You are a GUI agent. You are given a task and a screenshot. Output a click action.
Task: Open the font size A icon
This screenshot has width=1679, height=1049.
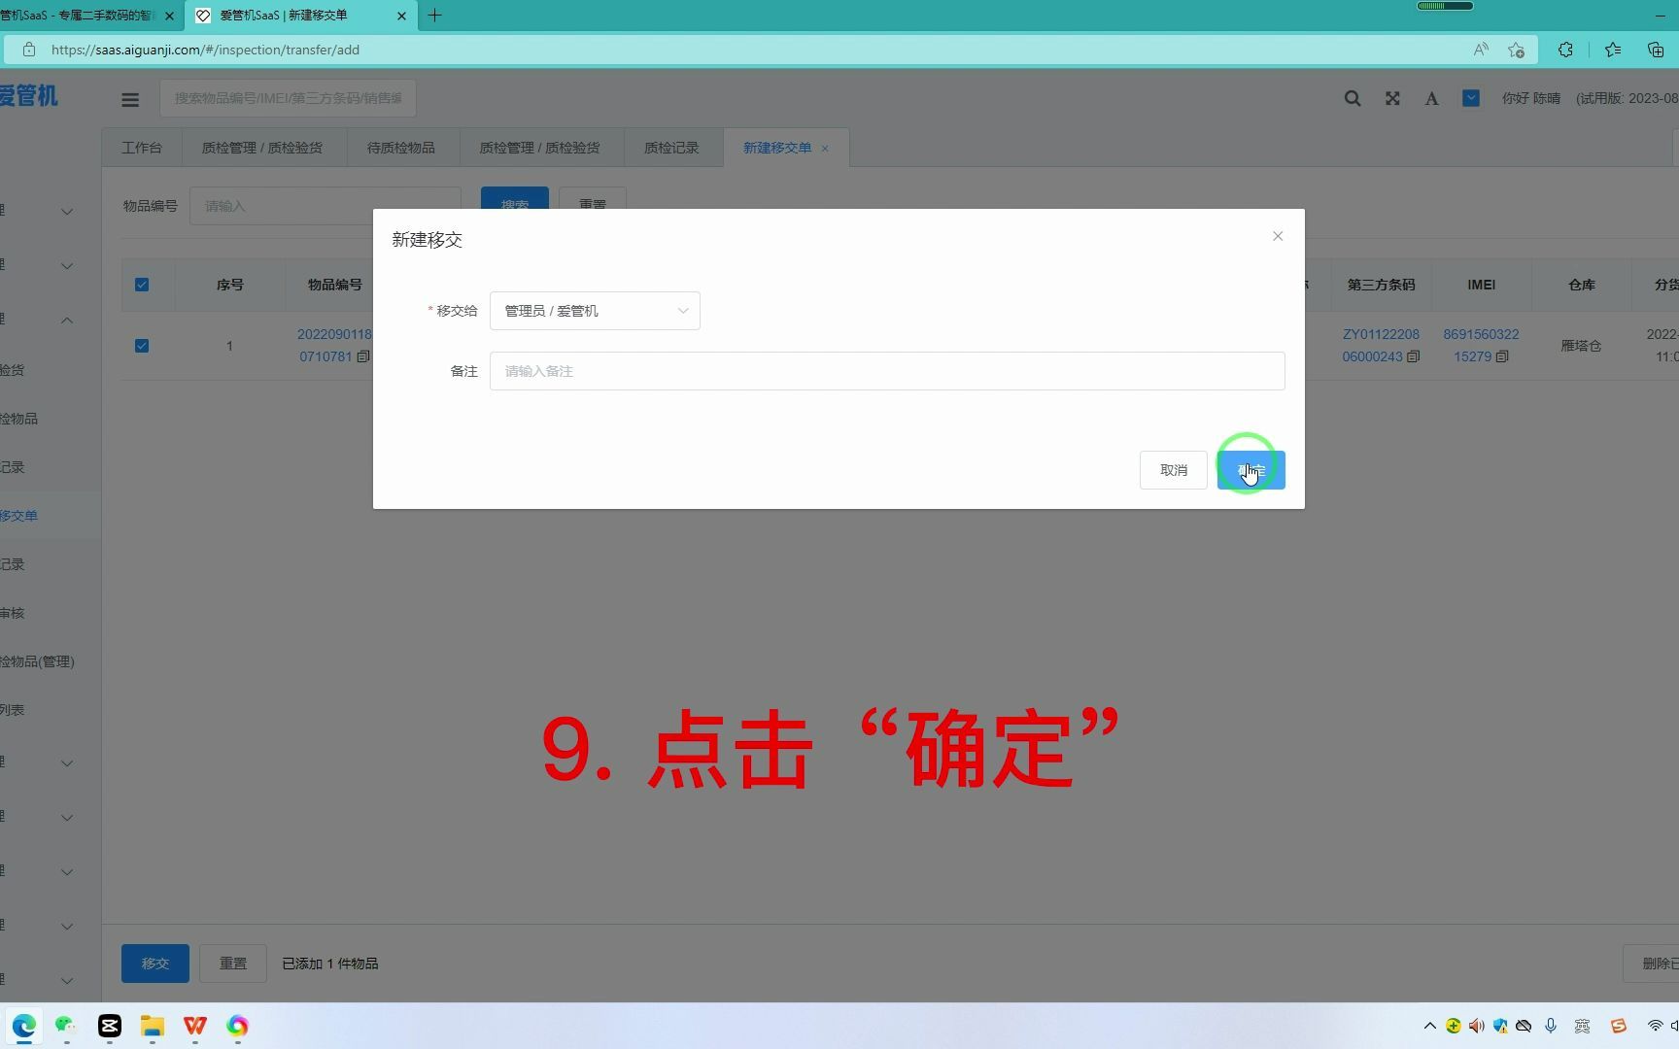pyautogui.click(x=1431, y=98)
